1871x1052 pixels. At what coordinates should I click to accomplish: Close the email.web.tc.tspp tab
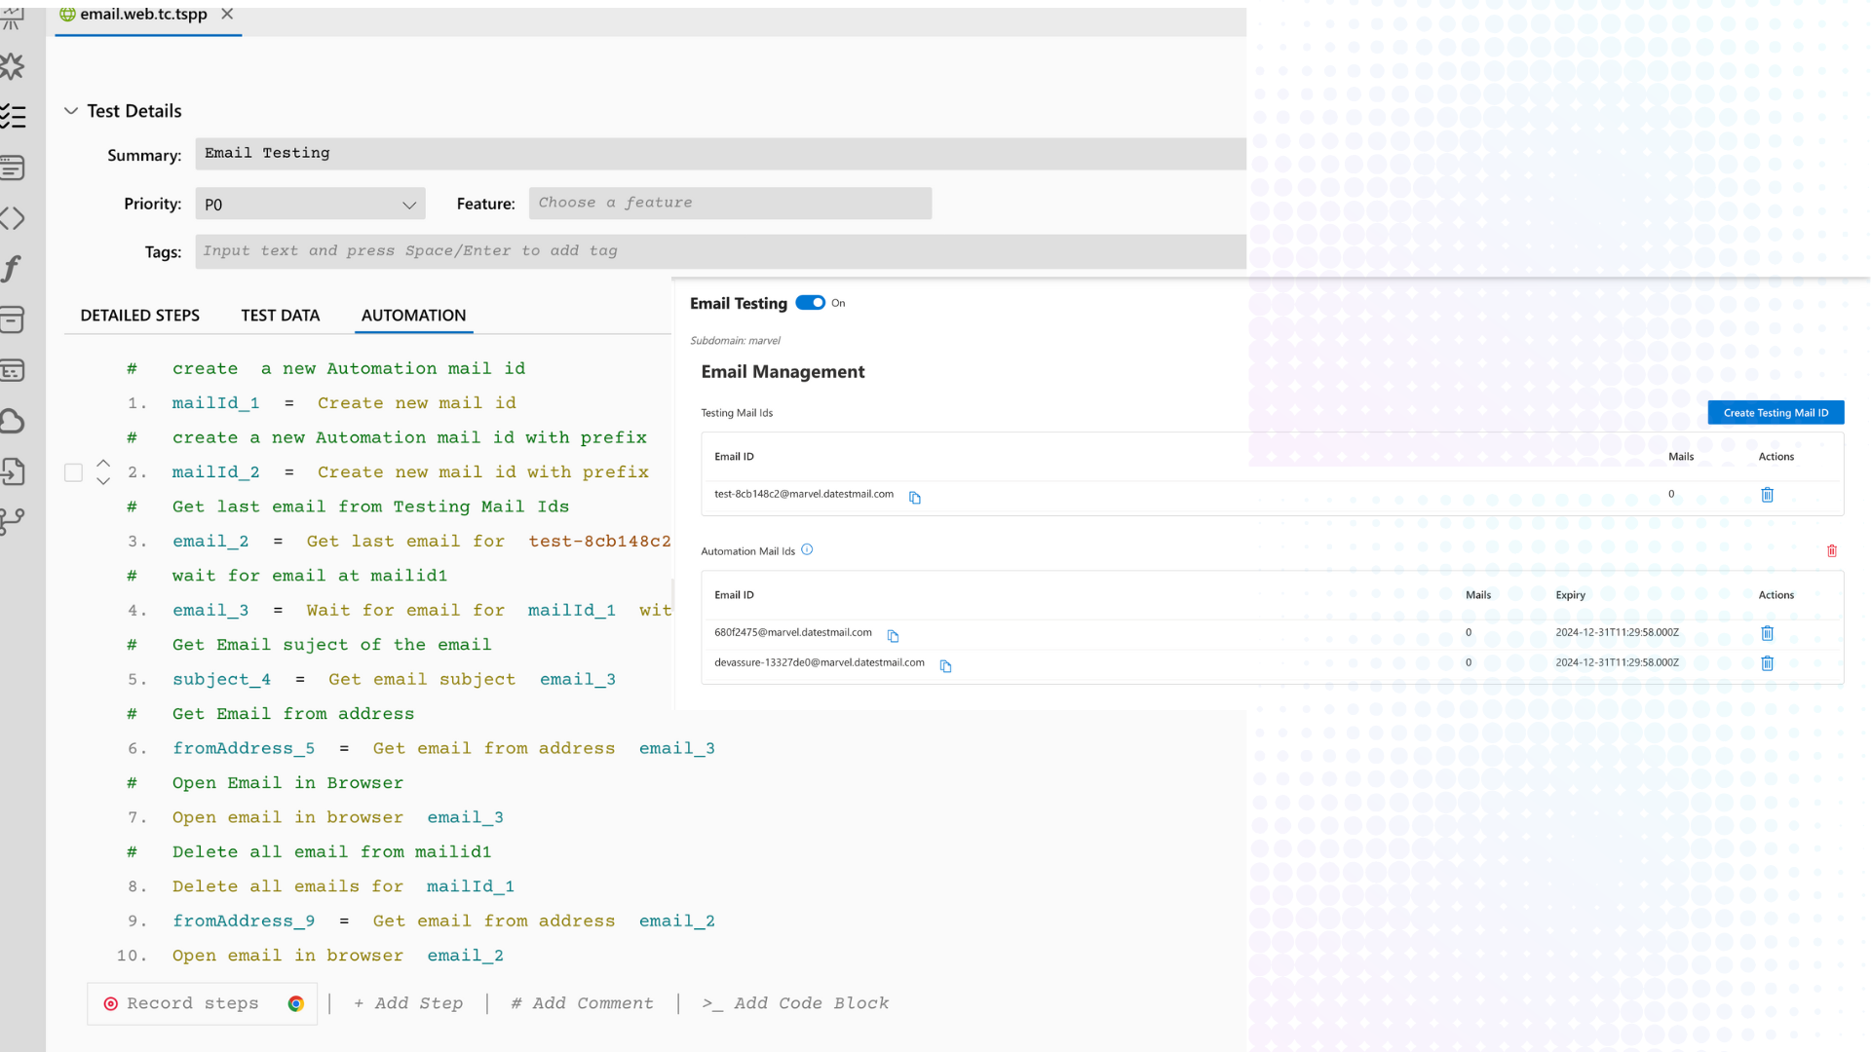pyautogui.click(x=227, y=14)
